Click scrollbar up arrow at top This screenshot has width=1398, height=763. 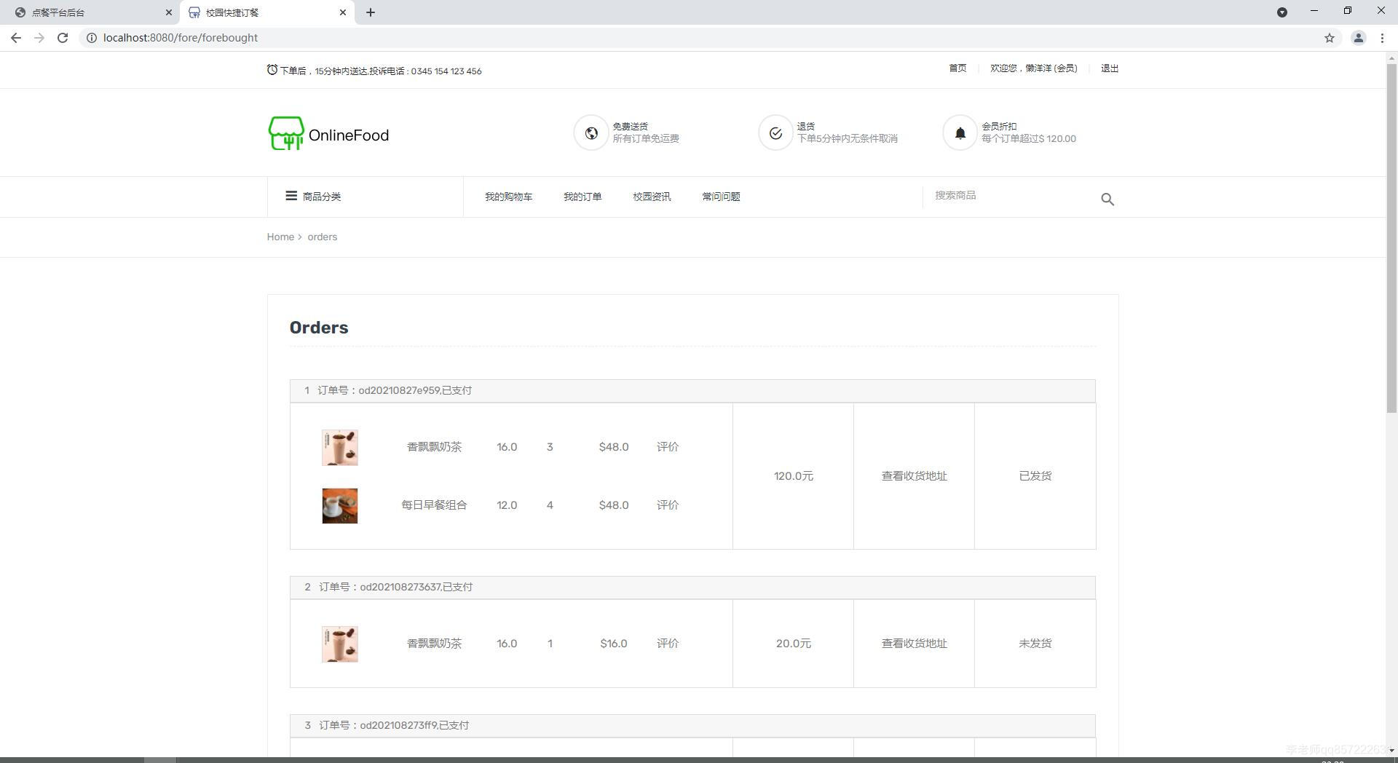click(x=1391, y=58)
